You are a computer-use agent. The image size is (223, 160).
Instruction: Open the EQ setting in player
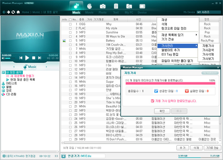point(48,58)
